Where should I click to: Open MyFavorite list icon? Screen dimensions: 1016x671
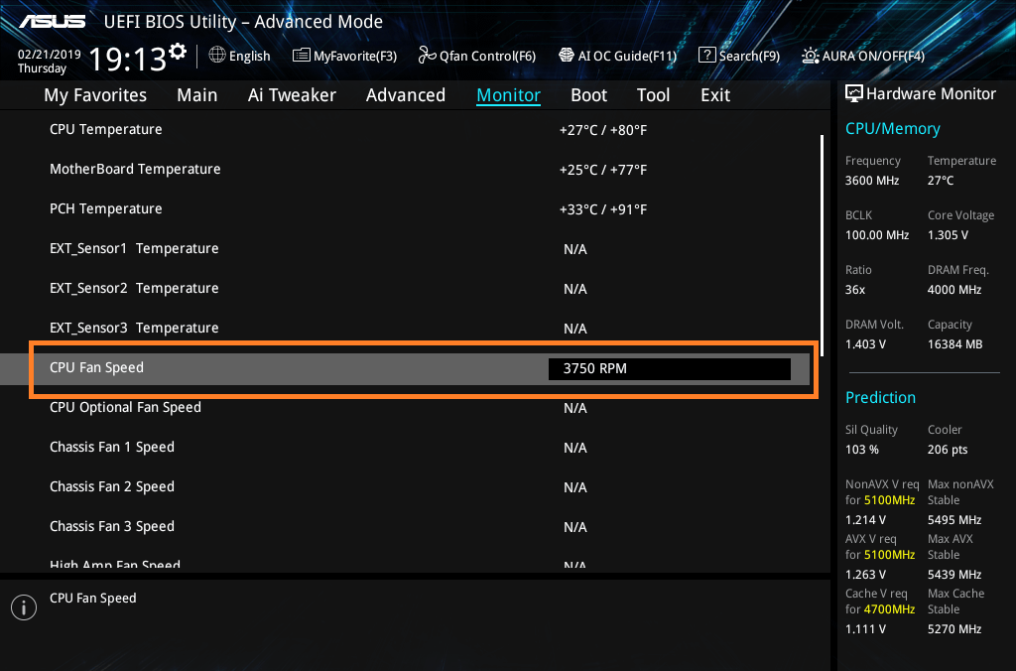(301, 56)
